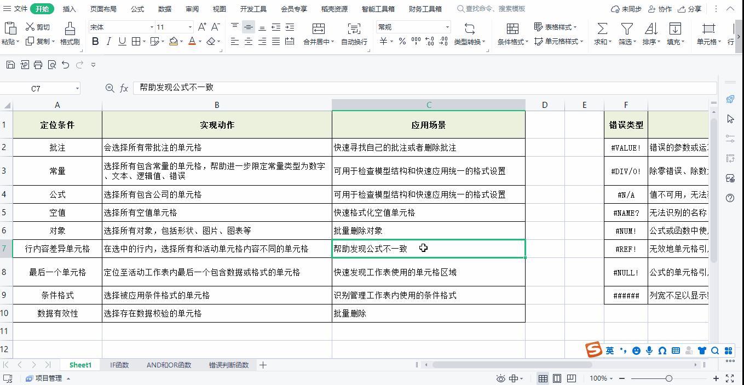The height and width of the screenshot is (385, 744).
Task: Click the font color red A swatch
Action: [x=192, y=42]
